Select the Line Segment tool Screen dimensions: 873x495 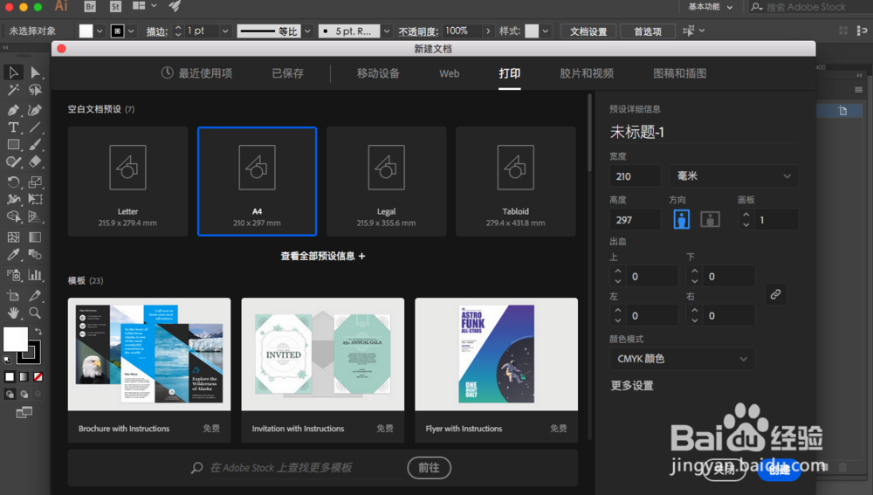(35, 127)
